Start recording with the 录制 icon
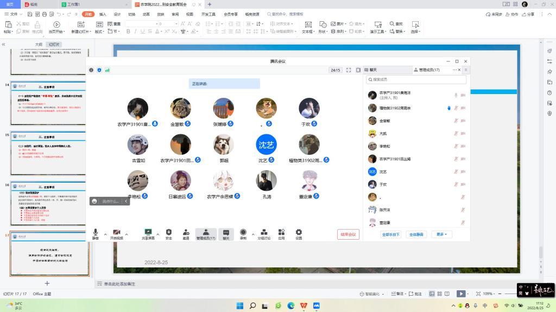The width and height of the screenshot is (556, 312). pos(243,232)
